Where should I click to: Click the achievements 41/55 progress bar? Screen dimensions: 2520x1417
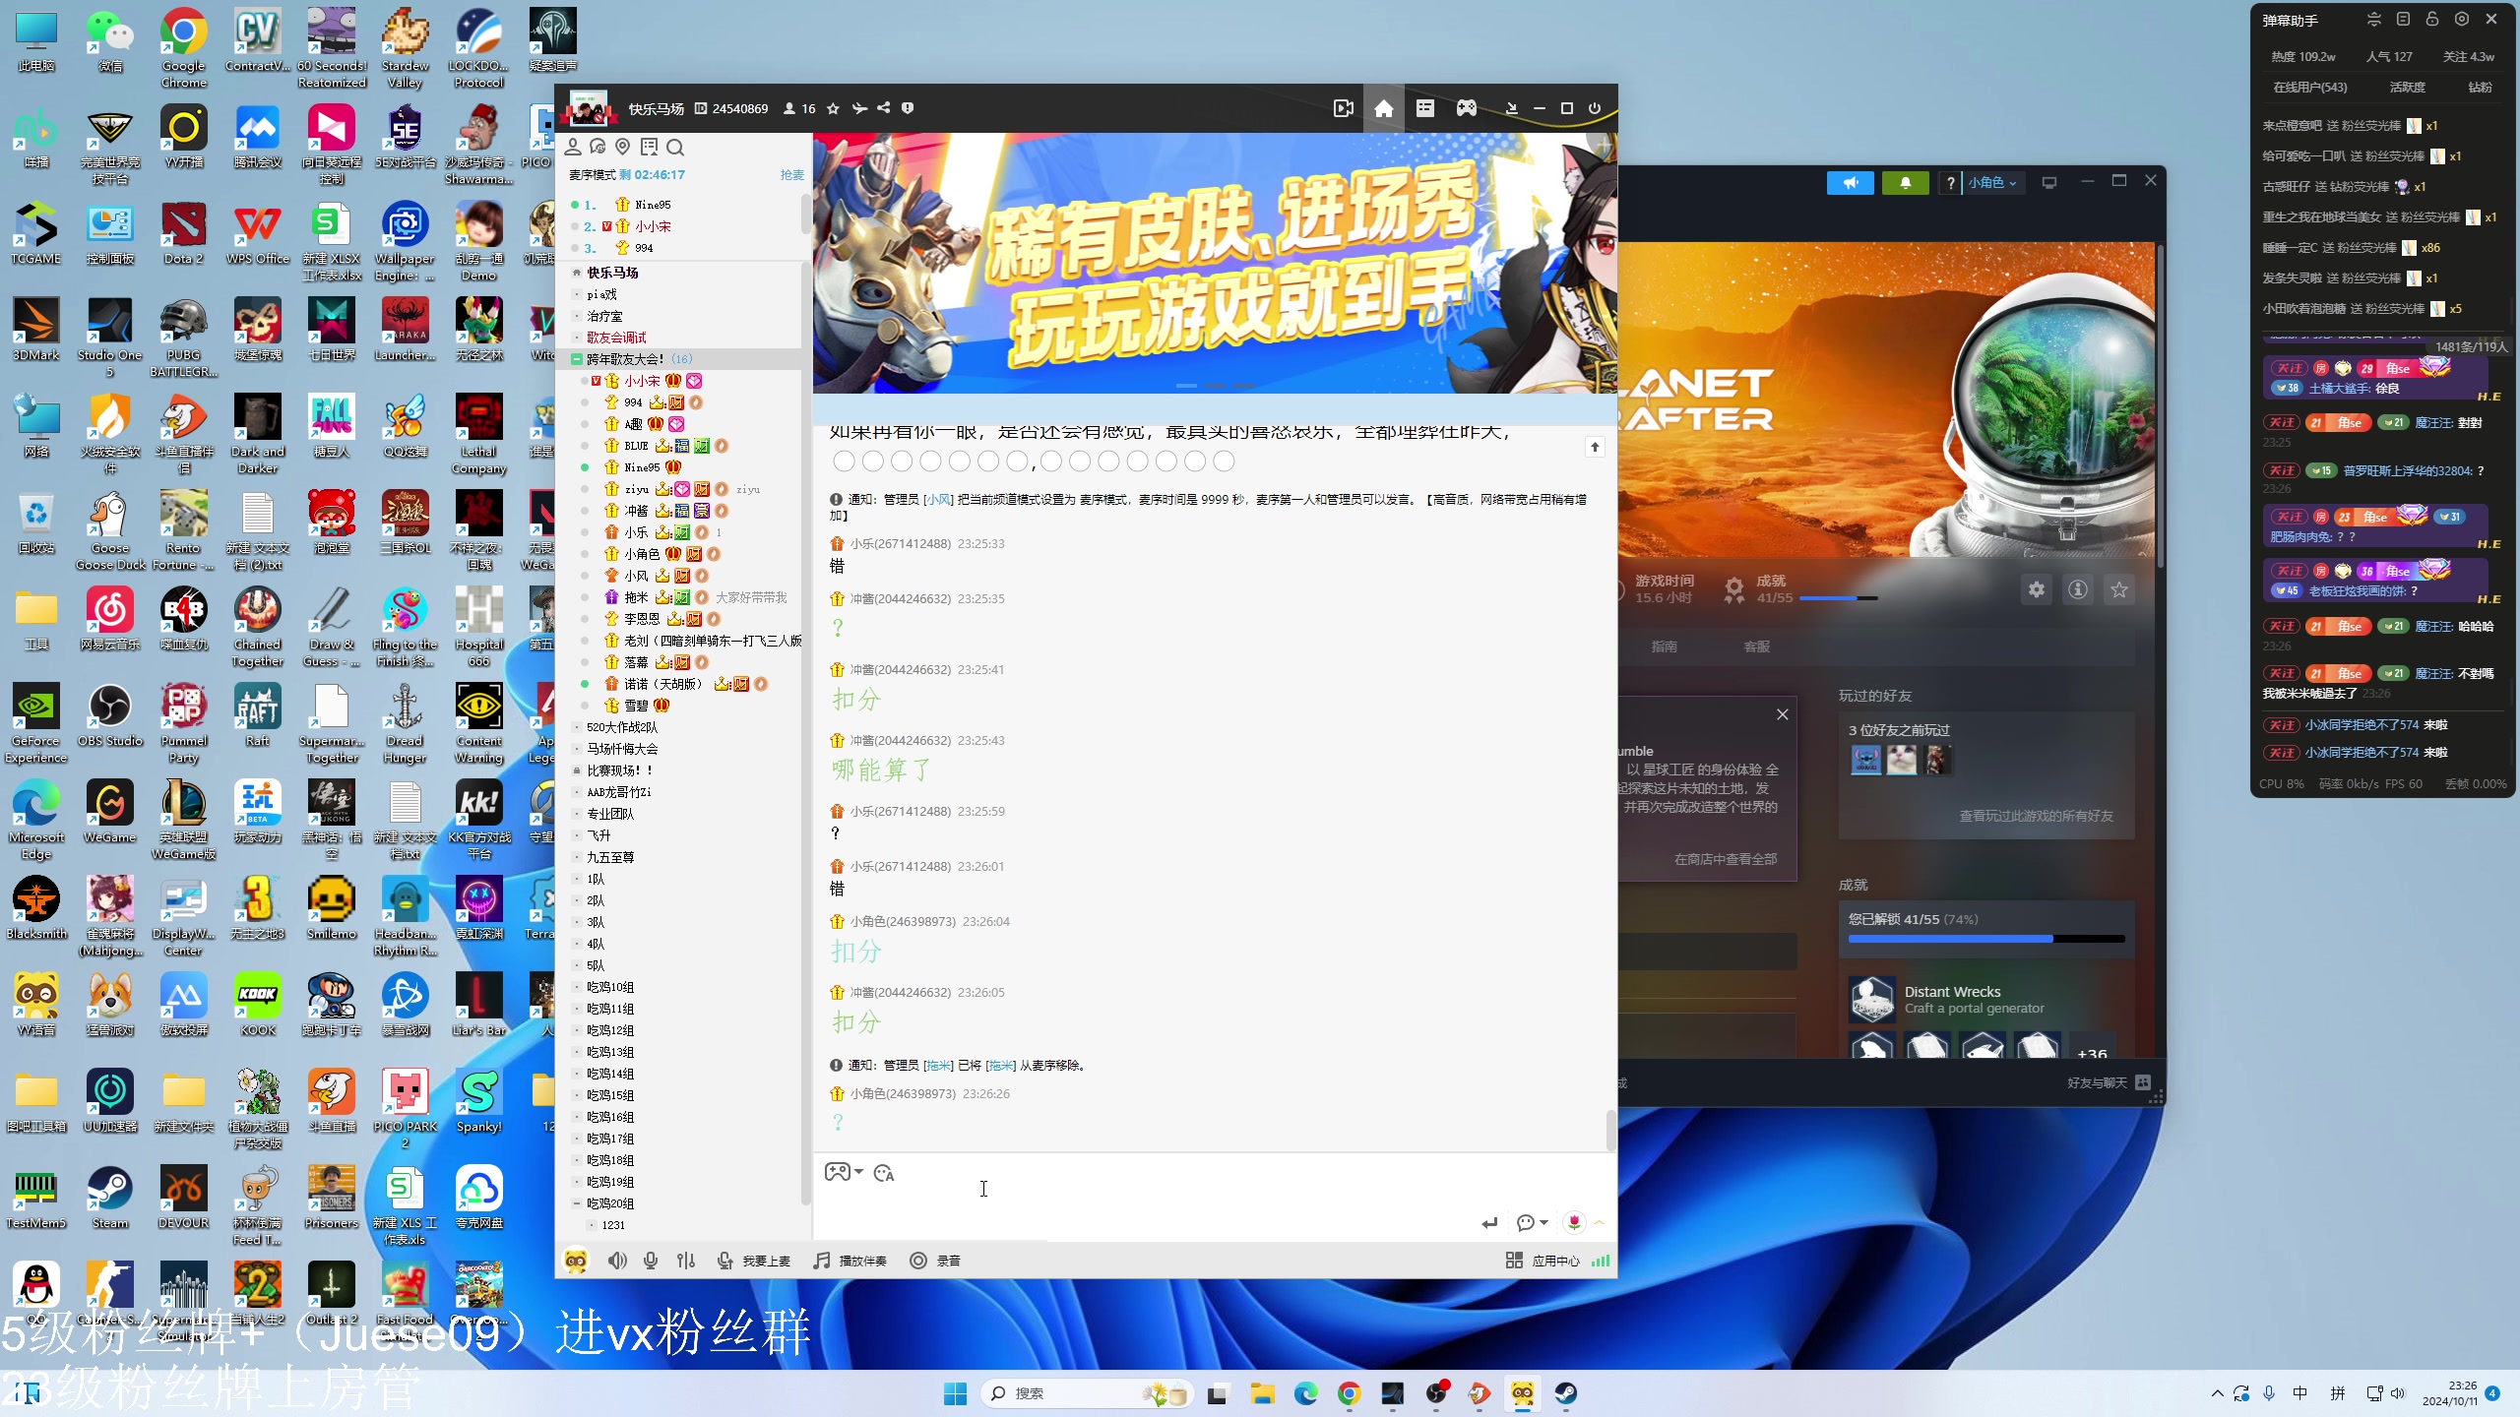coord(1838,598)
